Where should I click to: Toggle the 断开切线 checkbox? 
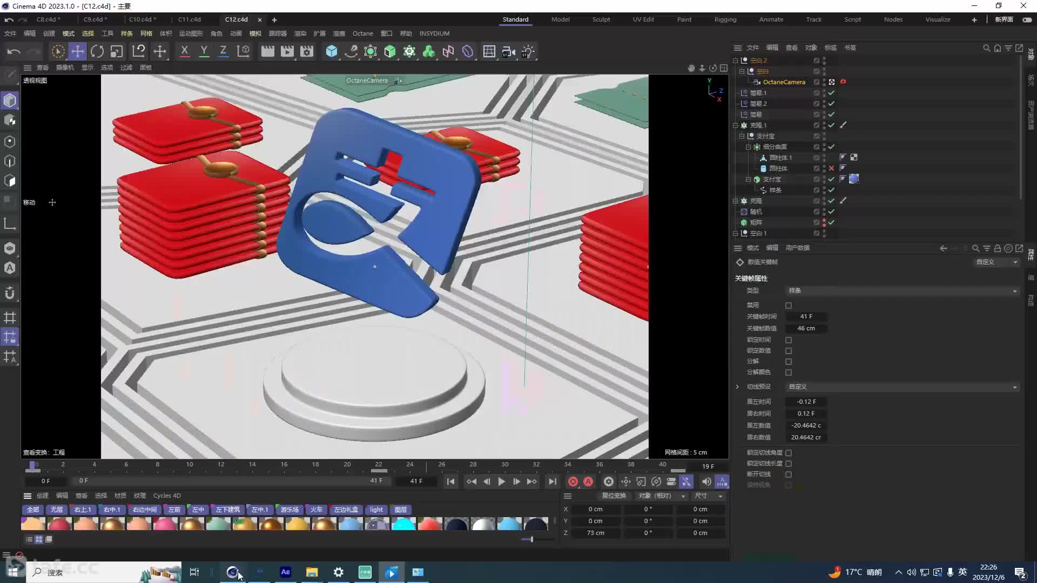(x=789, y=474)
